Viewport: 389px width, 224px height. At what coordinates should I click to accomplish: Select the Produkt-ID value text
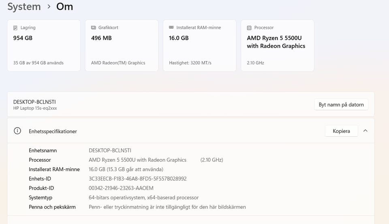pos(121,188)
